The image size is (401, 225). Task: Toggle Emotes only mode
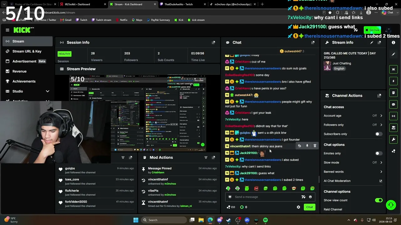click(378, 153)
